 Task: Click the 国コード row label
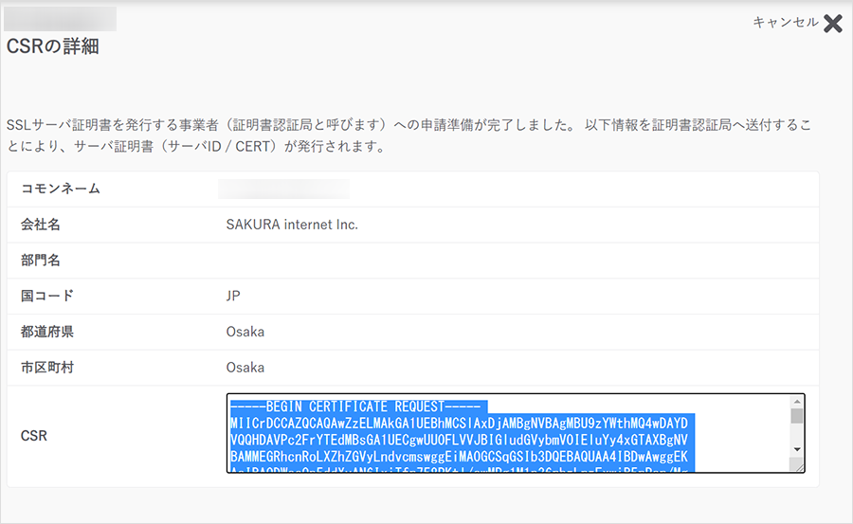47,296
